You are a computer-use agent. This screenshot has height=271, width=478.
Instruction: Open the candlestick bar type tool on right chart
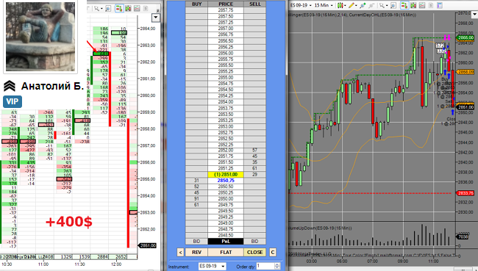(340, 5)
